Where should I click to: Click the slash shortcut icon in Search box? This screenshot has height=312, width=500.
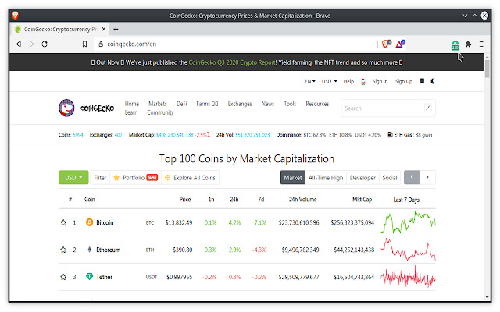click(428, 108)
